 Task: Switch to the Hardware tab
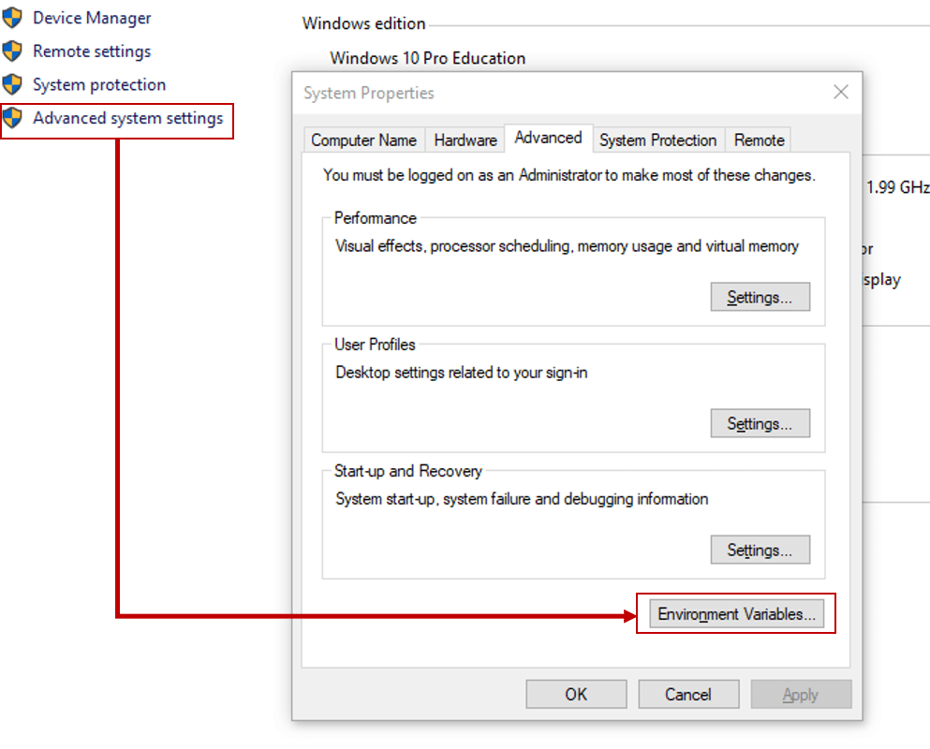coord(465,140)
